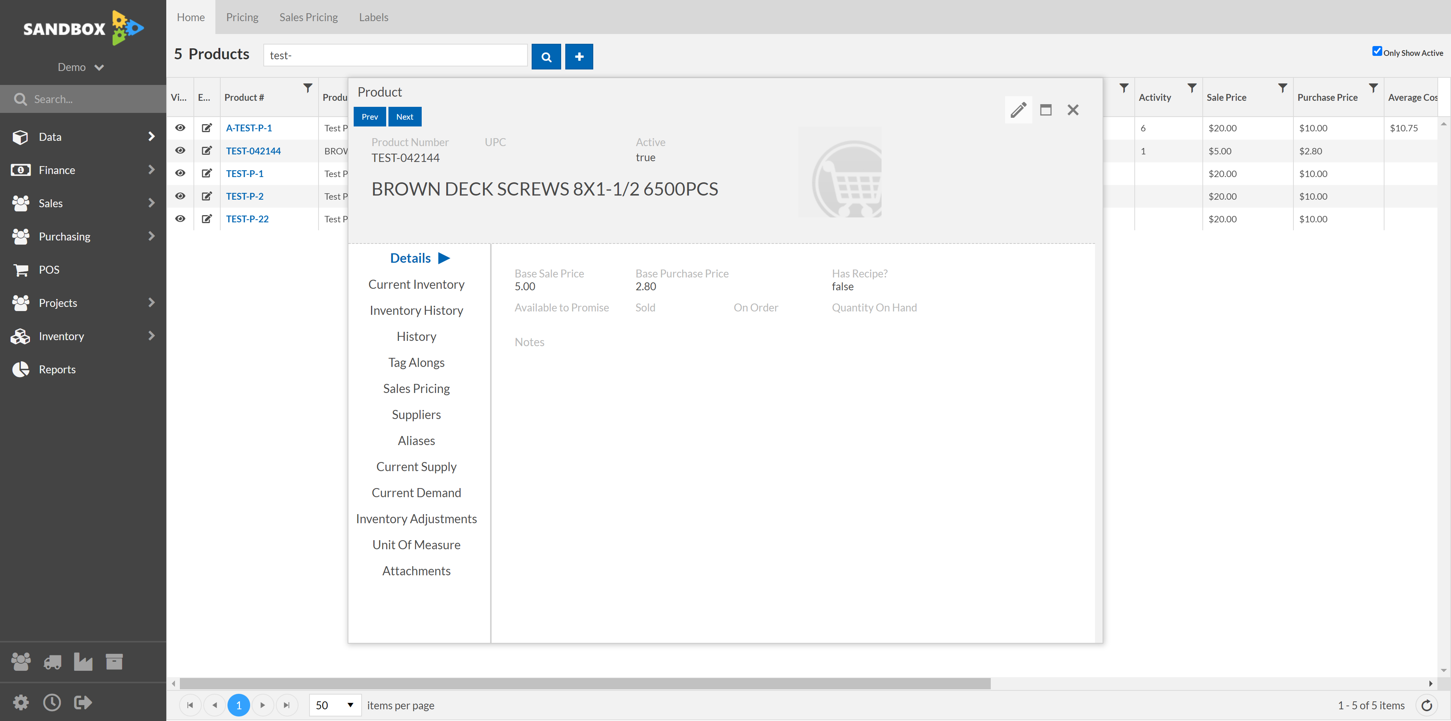Click eye view icon for TEST-P-2
Viewport: 1451px width, 721px height.
pos(180,196)
